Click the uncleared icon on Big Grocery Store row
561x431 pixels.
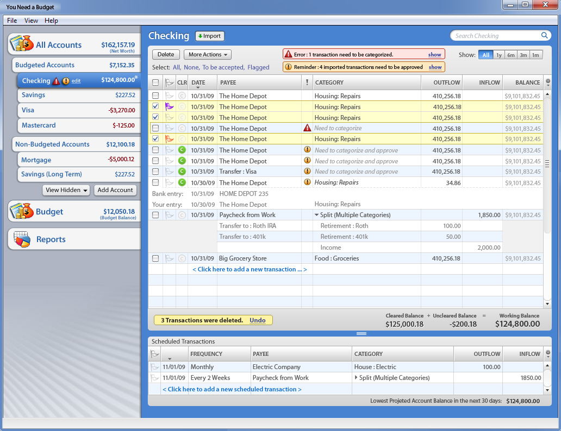coord(182,258)
